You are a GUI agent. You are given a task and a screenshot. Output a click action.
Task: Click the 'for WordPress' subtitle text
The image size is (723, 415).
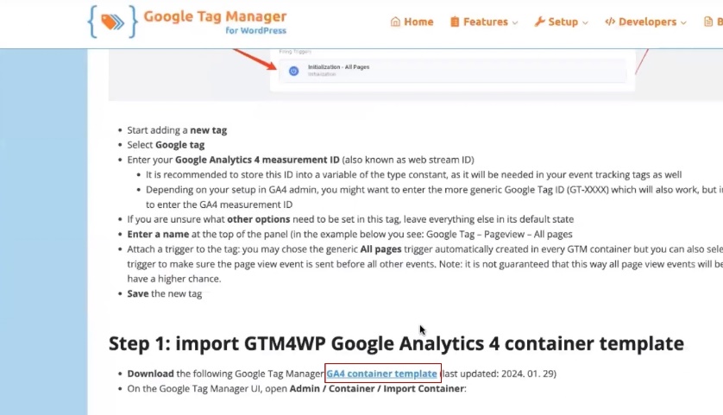tap(256, 31)
